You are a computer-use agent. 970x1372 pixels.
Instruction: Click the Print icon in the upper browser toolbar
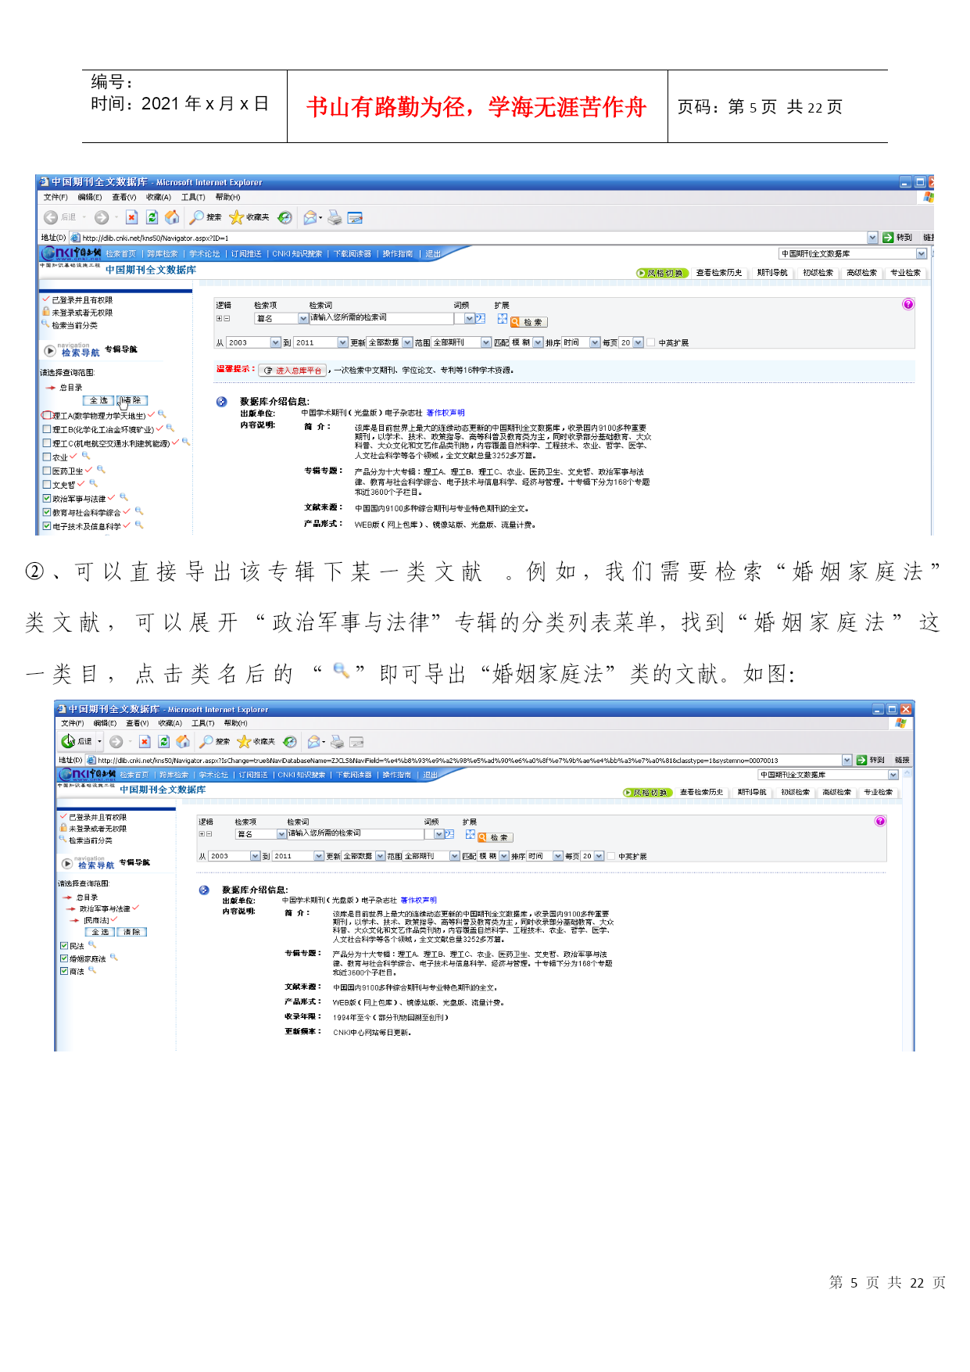pyautogui.click(x=335, y=217)
